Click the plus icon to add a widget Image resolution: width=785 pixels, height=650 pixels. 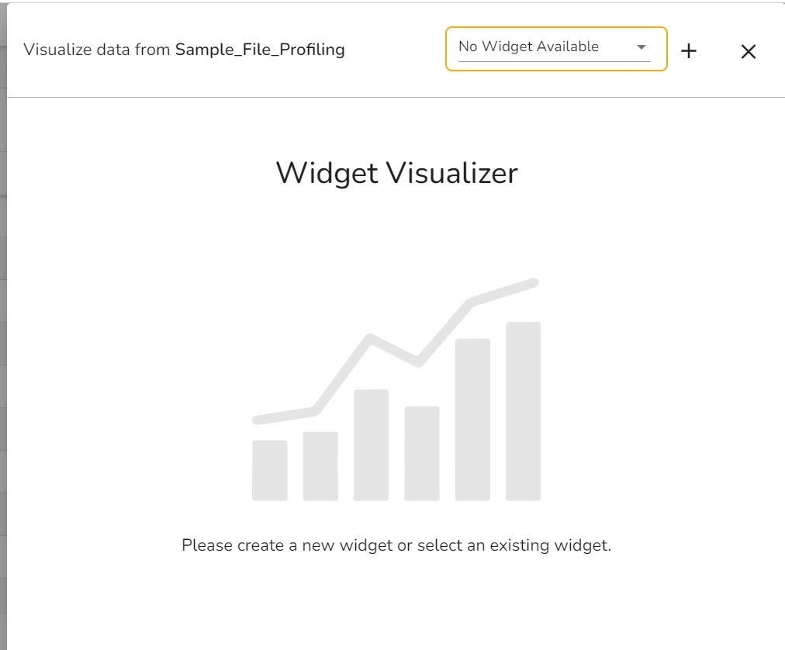tap(689, 51)
